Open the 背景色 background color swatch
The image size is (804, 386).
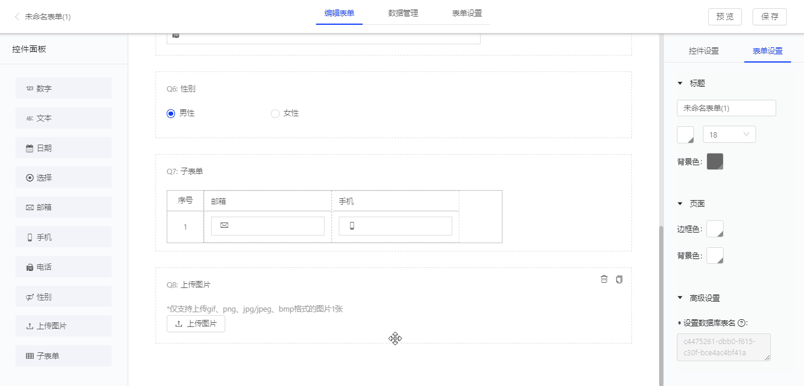[x=715, y=161]
